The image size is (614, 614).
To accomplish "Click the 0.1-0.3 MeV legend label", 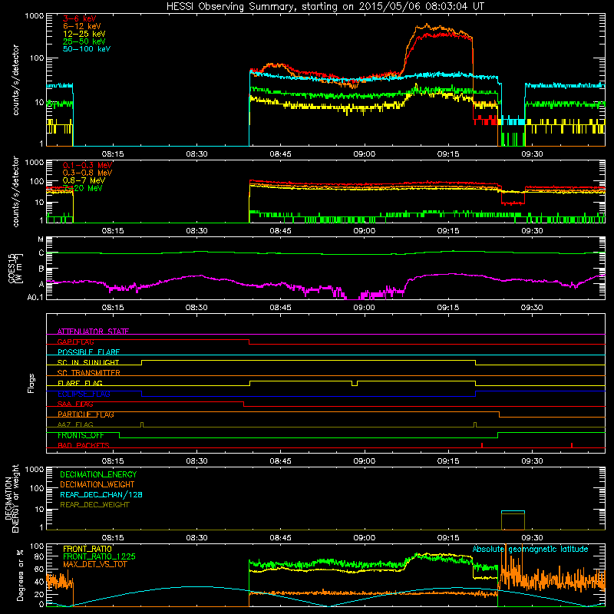I will coord(87,165).
